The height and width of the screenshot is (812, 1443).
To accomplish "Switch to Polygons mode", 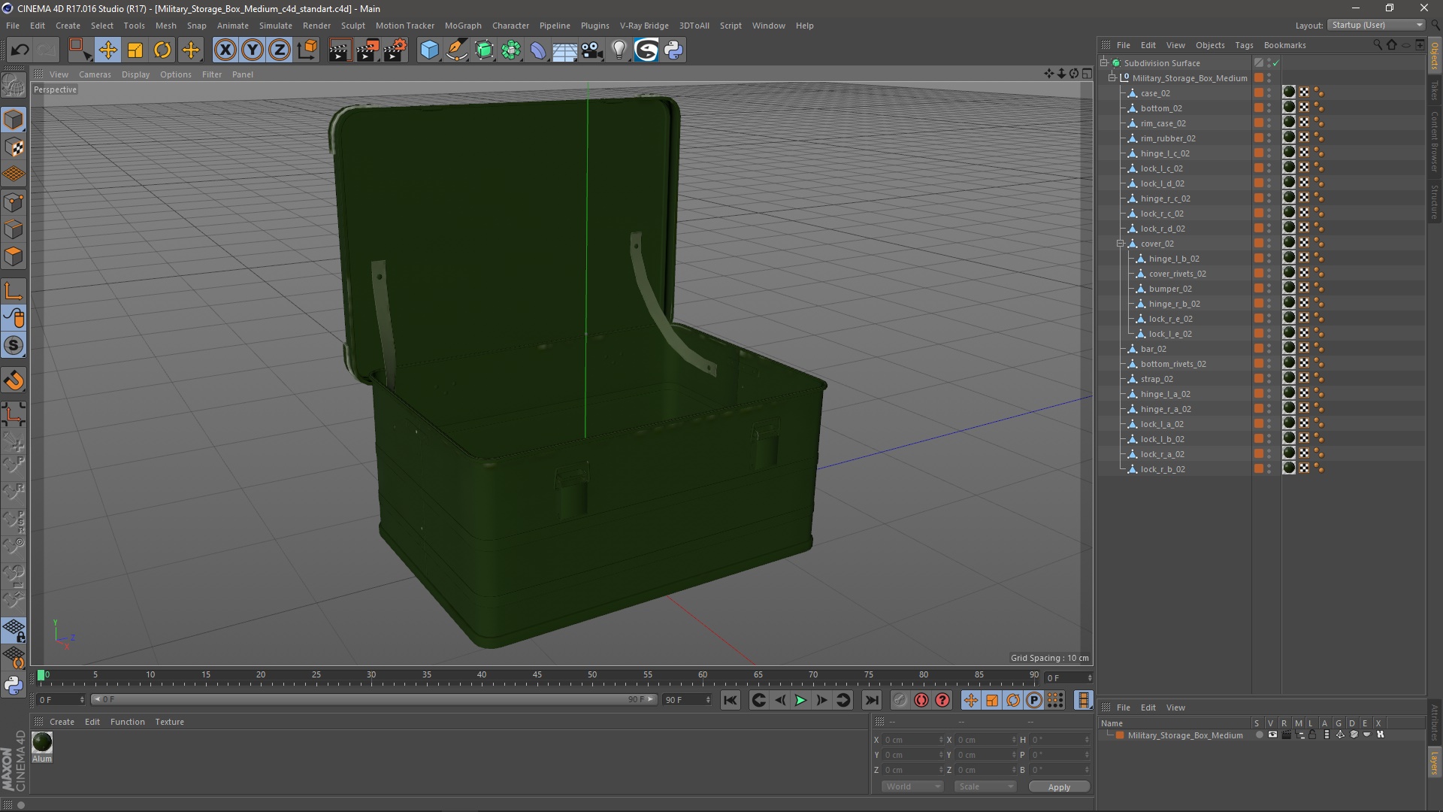I will coord(14,256).
